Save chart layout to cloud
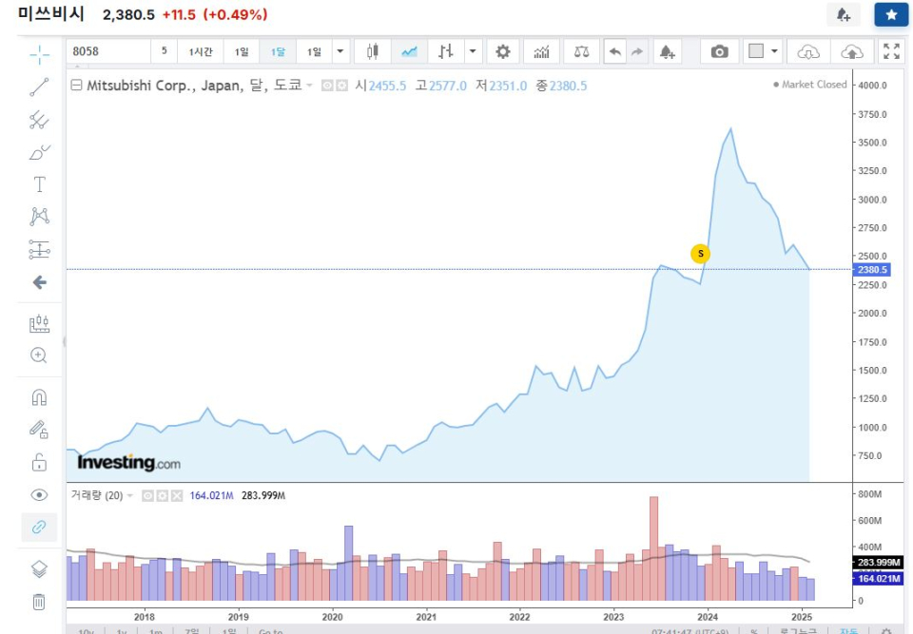 click(x=852, y=51)
